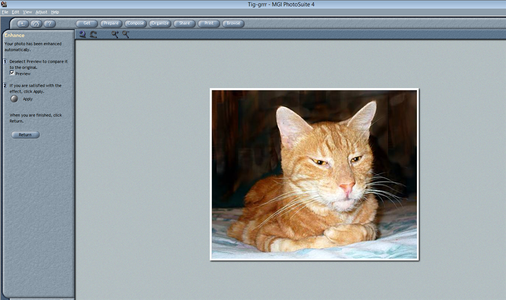Open the File menu
506x300 pixels.
point(5,12)
